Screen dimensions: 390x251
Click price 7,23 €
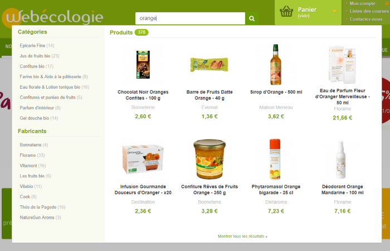click(276, 211)
